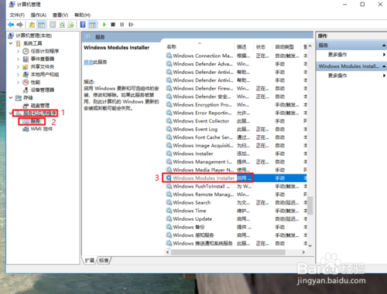The image size is (387, 294).
Task: Switch to the 扩展 tab
Action: pos(90,260)
